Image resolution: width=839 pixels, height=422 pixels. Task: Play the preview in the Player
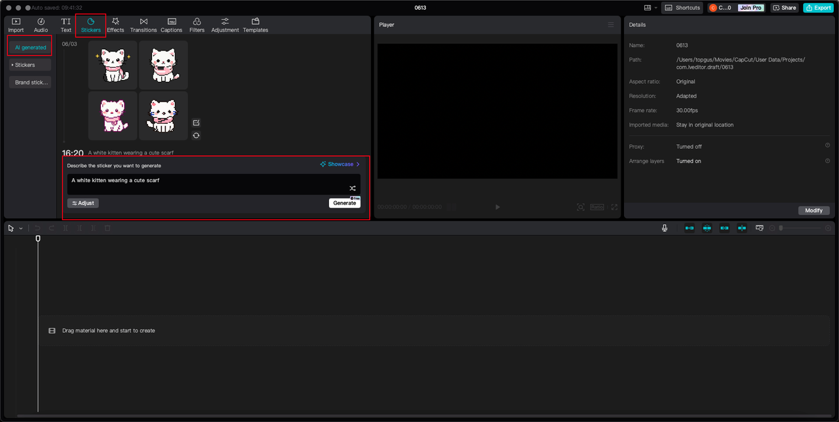(498, 207)
